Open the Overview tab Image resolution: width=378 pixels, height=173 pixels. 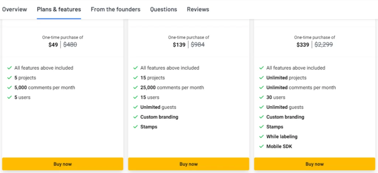[14, 9]
